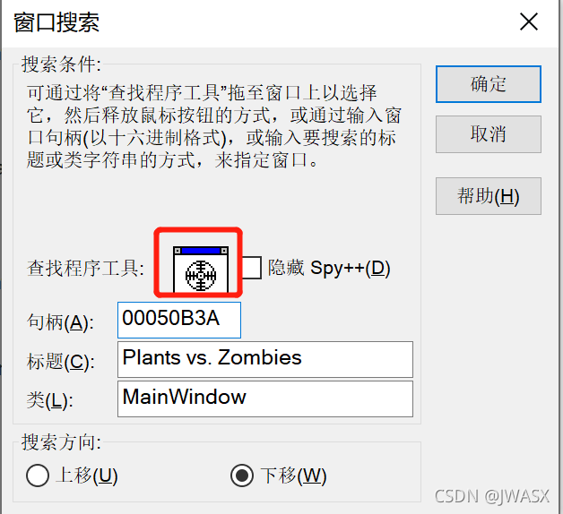The height and width of the screenshot is (514, 563).
Task: Select the 下移(W) radio button
Action: pyautogui.click(x=242, y=475)
